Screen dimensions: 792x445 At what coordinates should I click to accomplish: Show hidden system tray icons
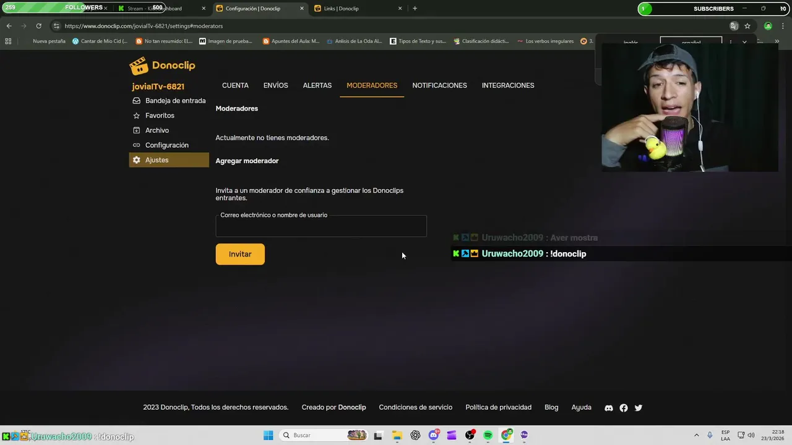coord(697,435)
